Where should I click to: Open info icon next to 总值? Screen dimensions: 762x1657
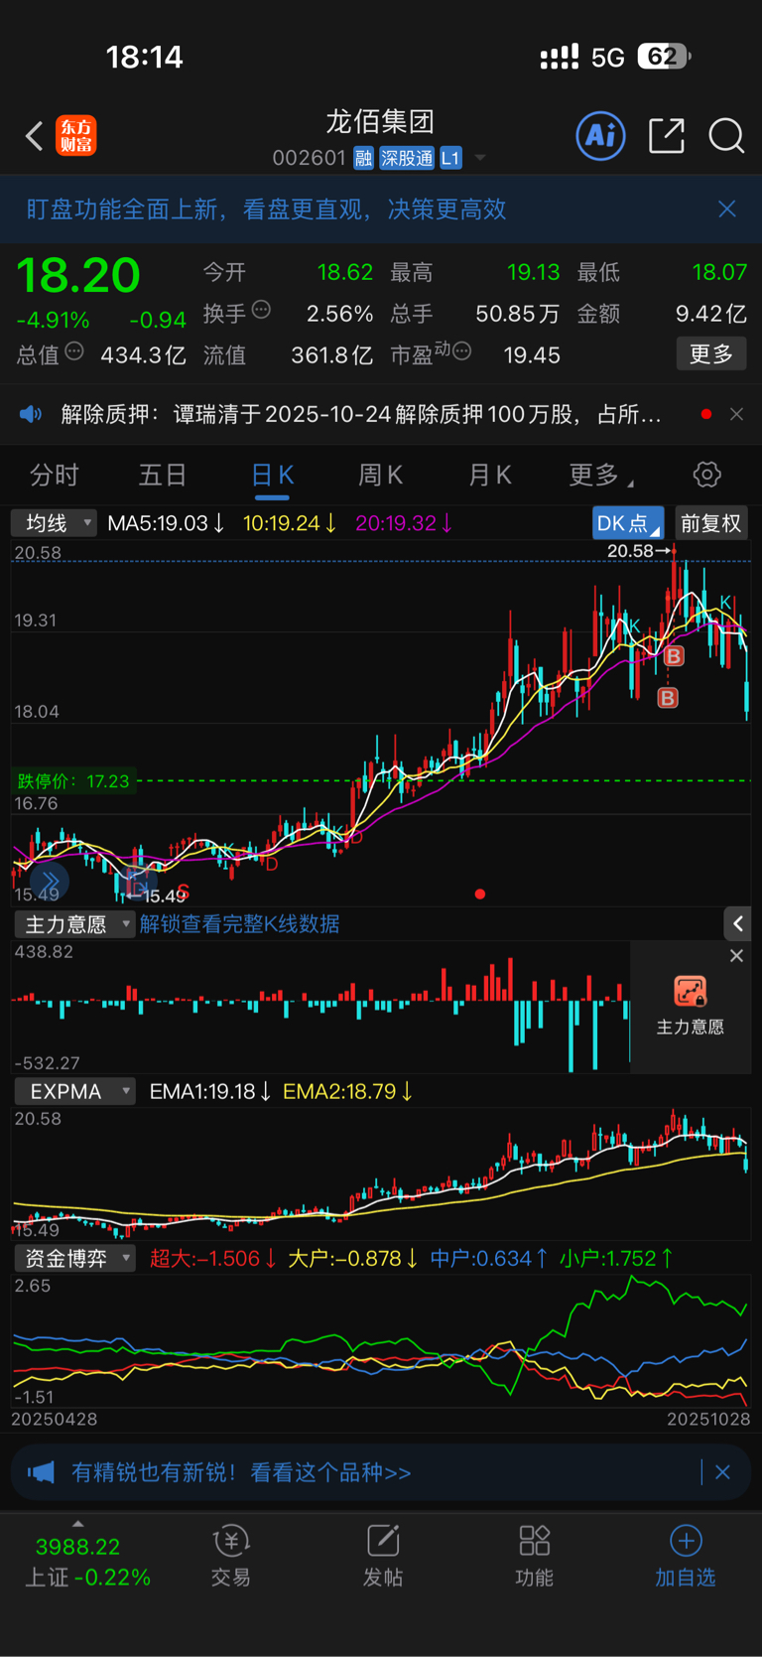pyautogui.click(x=74, y=351)
